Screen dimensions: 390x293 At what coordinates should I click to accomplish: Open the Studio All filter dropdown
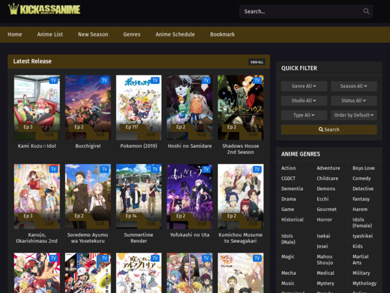[x=304, y=101]
